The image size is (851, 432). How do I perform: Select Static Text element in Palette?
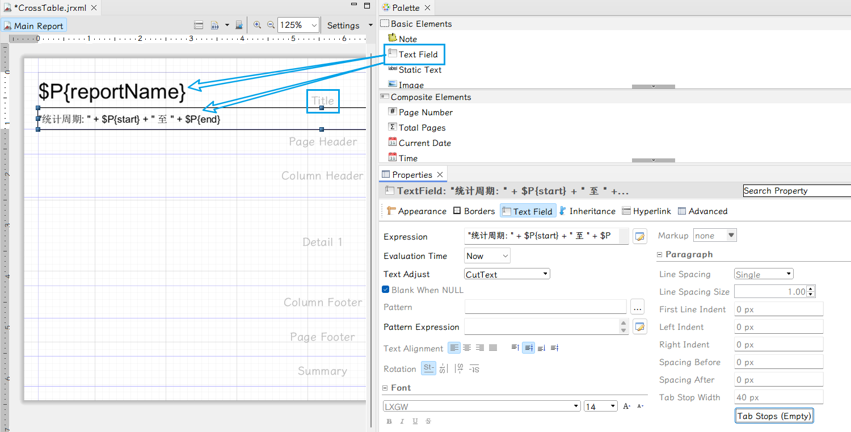tap(415, 69)
